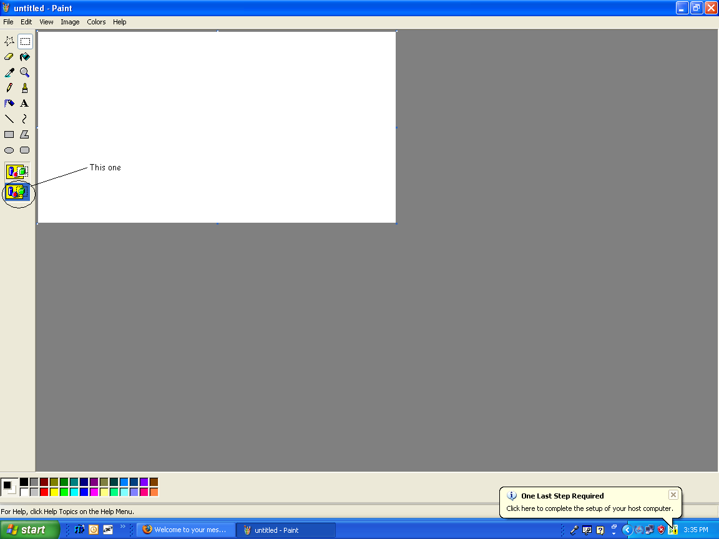Pick the Pick Color eyedropper tool

tap(9, 72)
